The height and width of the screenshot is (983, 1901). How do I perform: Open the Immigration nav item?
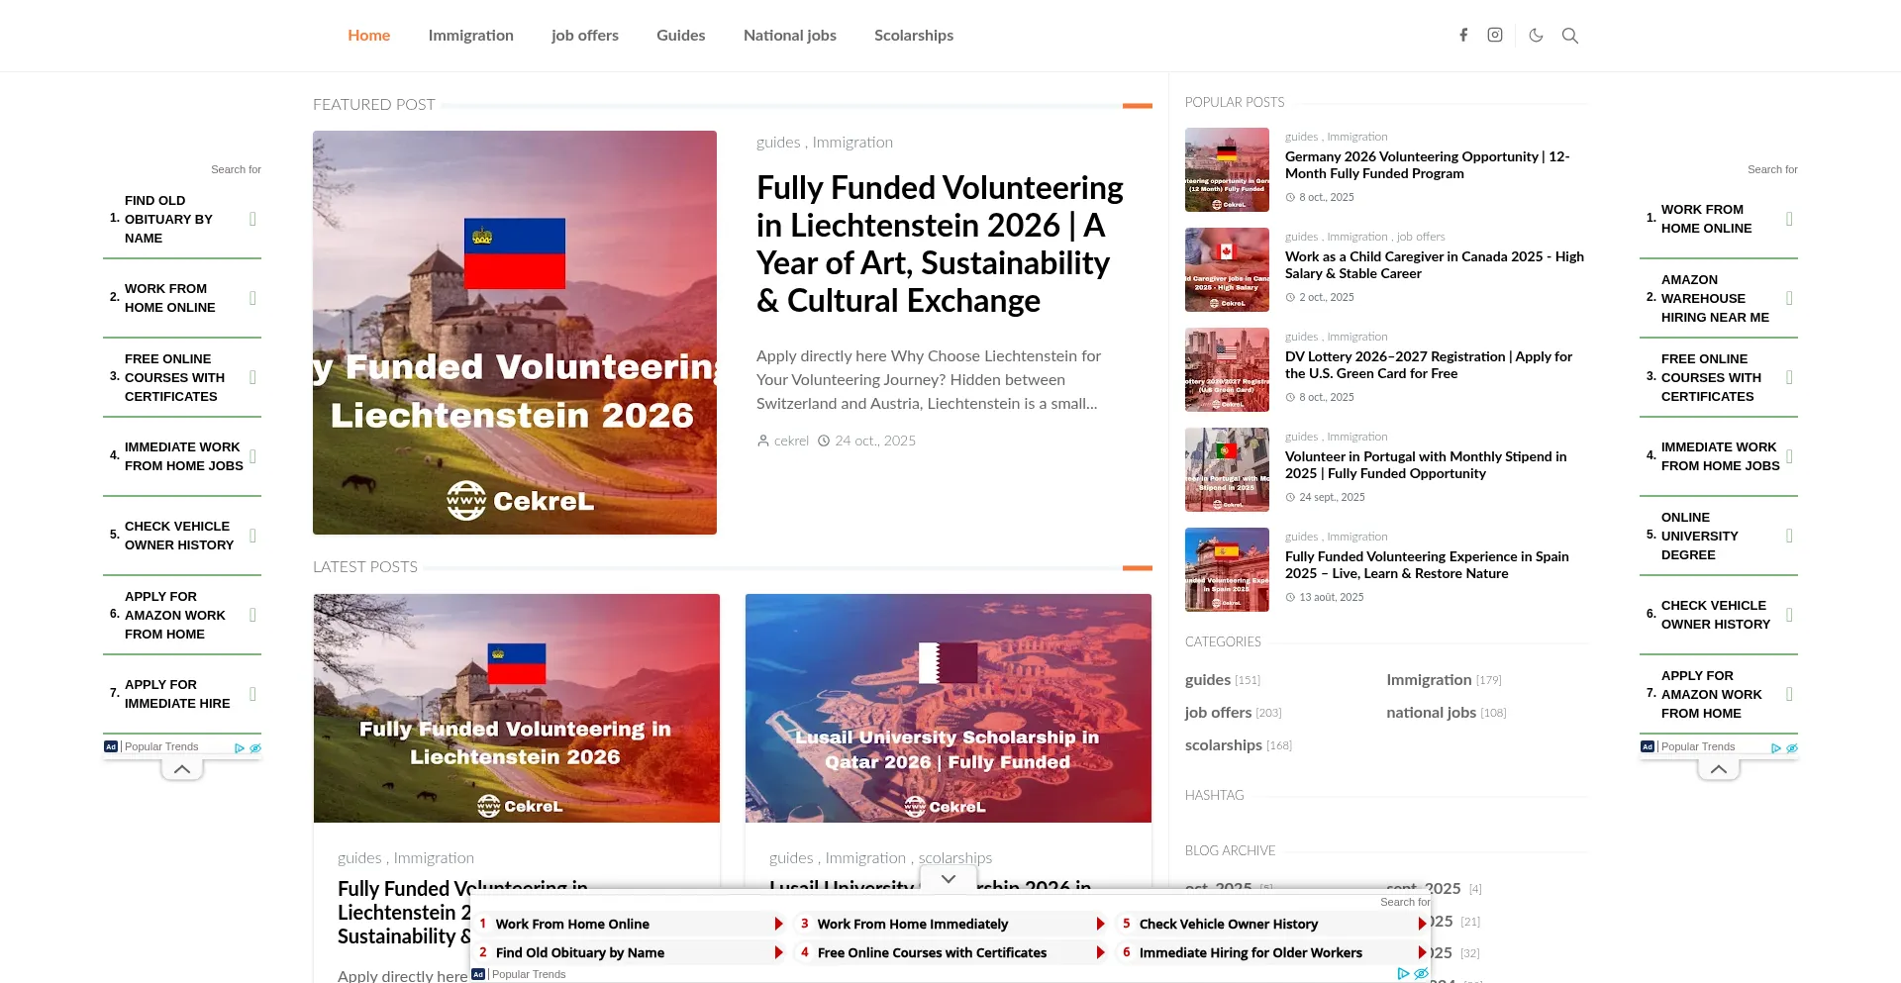(x=471, y=36)
